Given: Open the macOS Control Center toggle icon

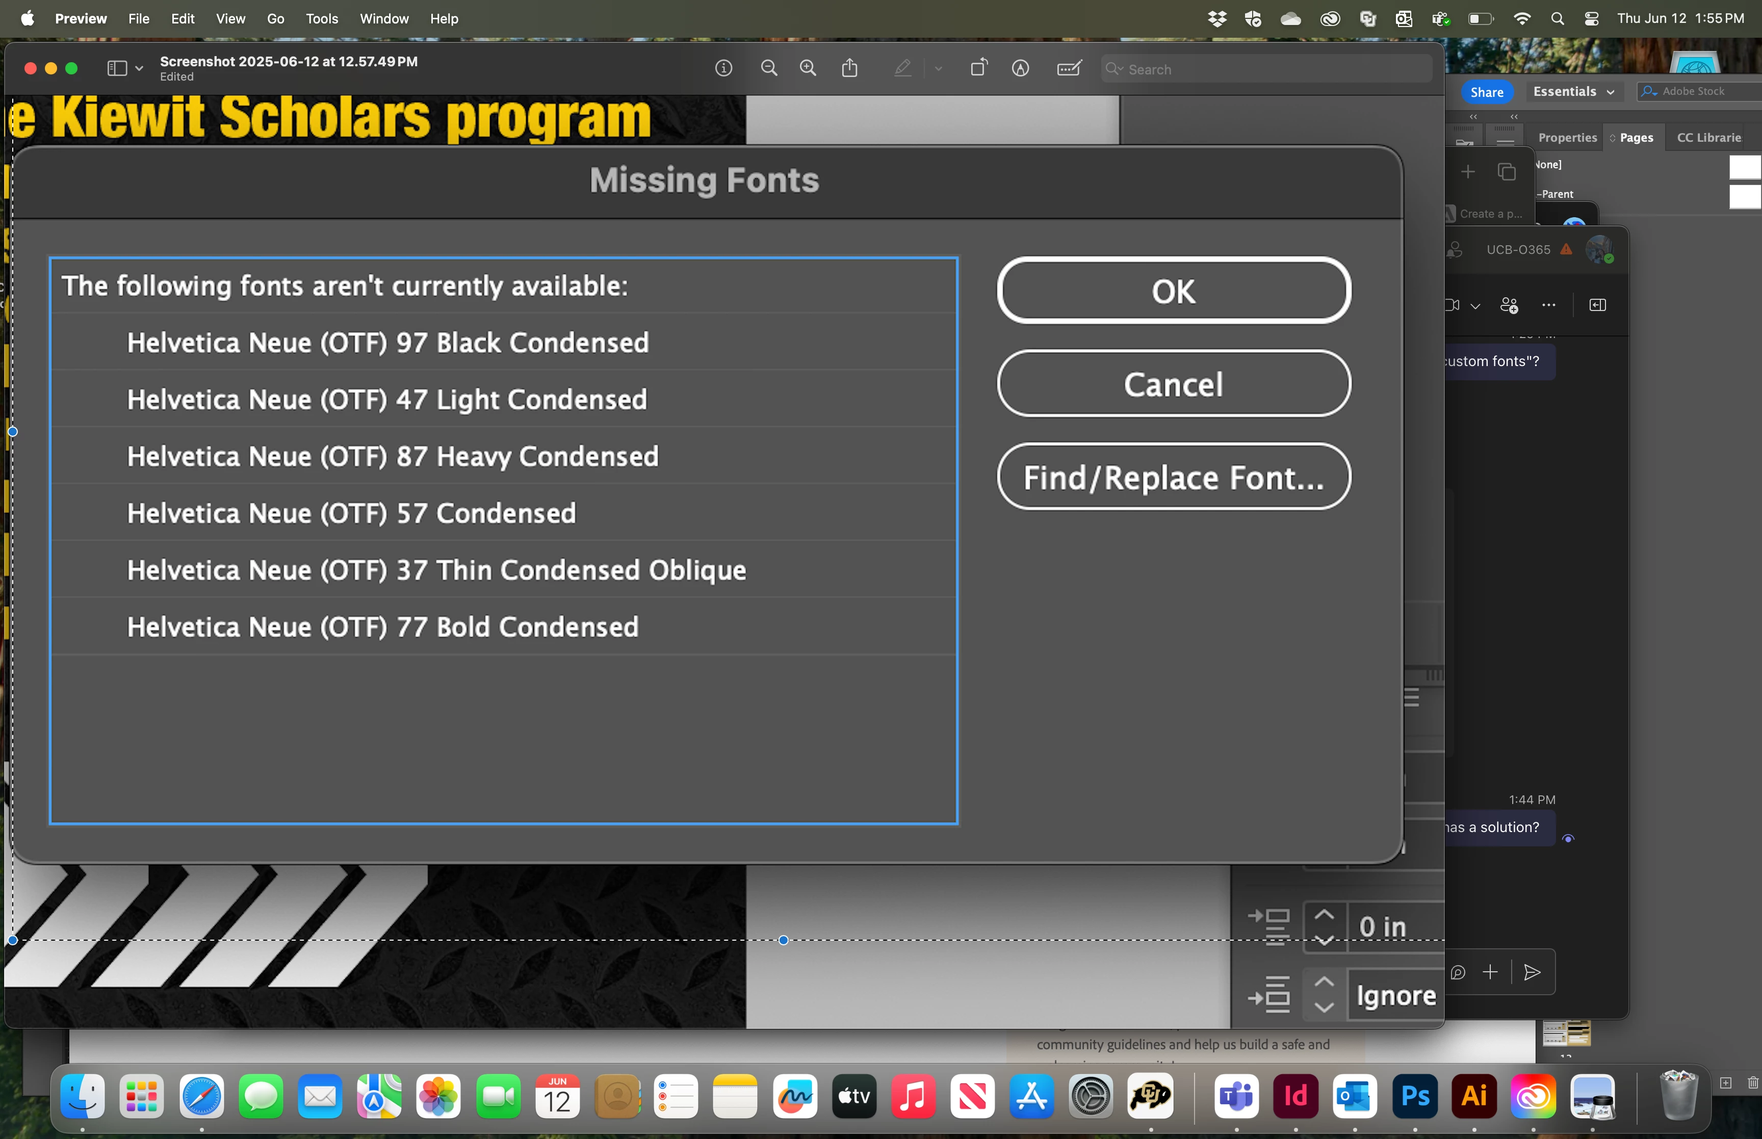Looking at the screenshot, I should tap(1592, 18).
